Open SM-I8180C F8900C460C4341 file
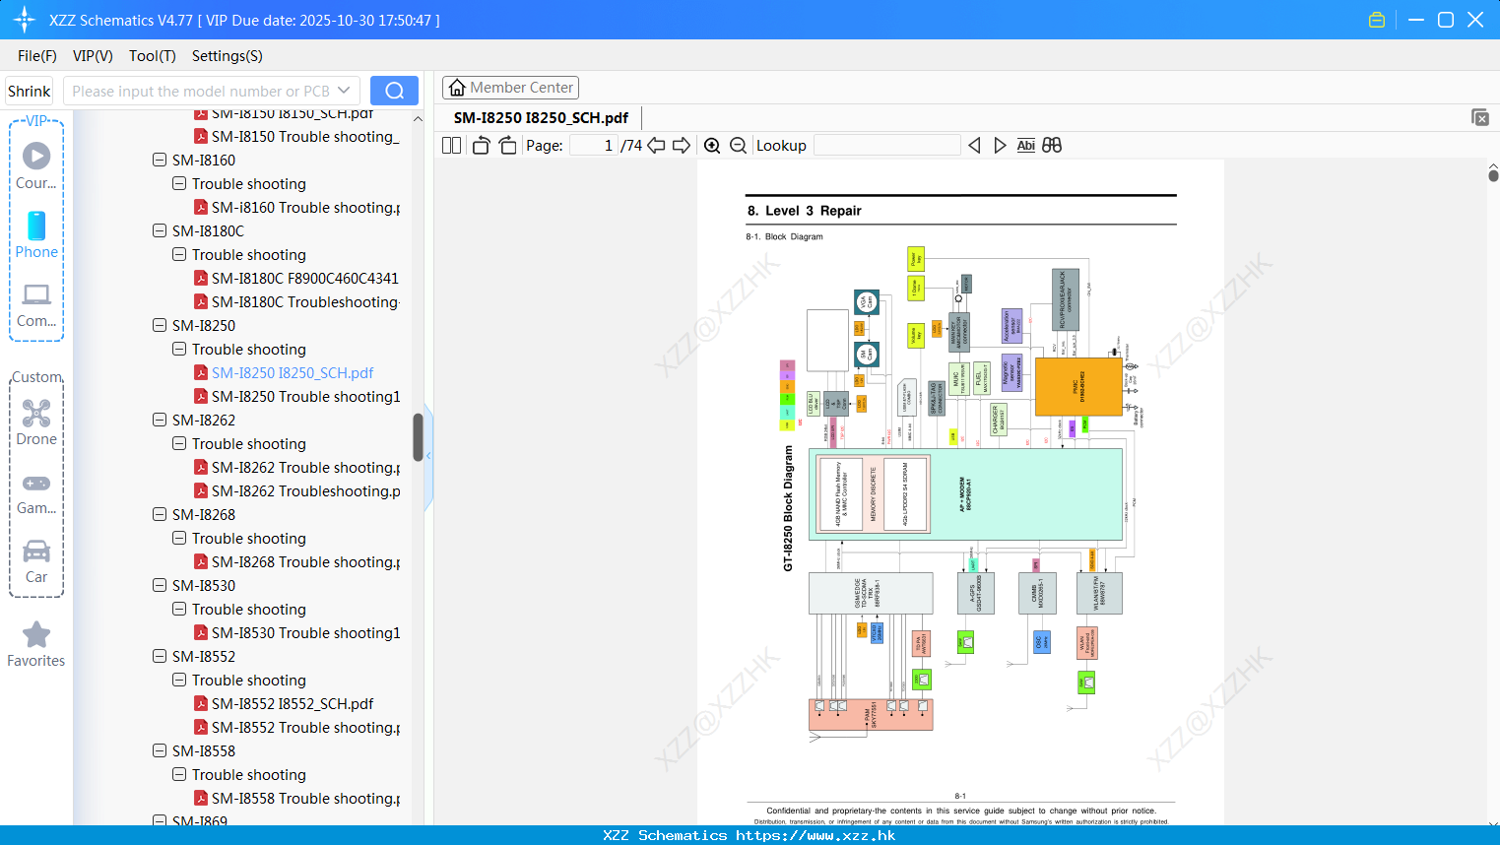The image size is (1500, 845). (x=305, y=278)
